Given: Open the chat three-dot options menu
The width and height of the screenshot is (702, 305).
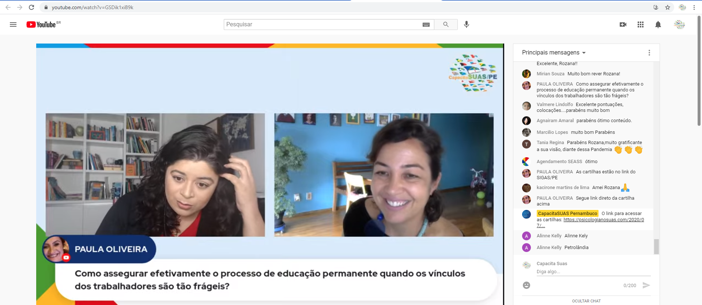Looking at the screenshot, I should coord(649,53).
